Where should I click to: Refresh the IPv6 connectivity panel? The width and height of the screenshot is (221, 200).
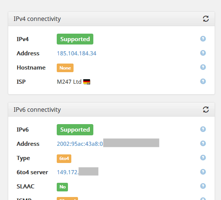[x=206, y=110]
